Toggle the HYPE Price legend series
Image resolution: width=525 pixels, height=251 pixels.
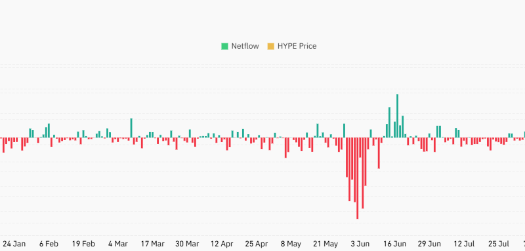[291, 46]
